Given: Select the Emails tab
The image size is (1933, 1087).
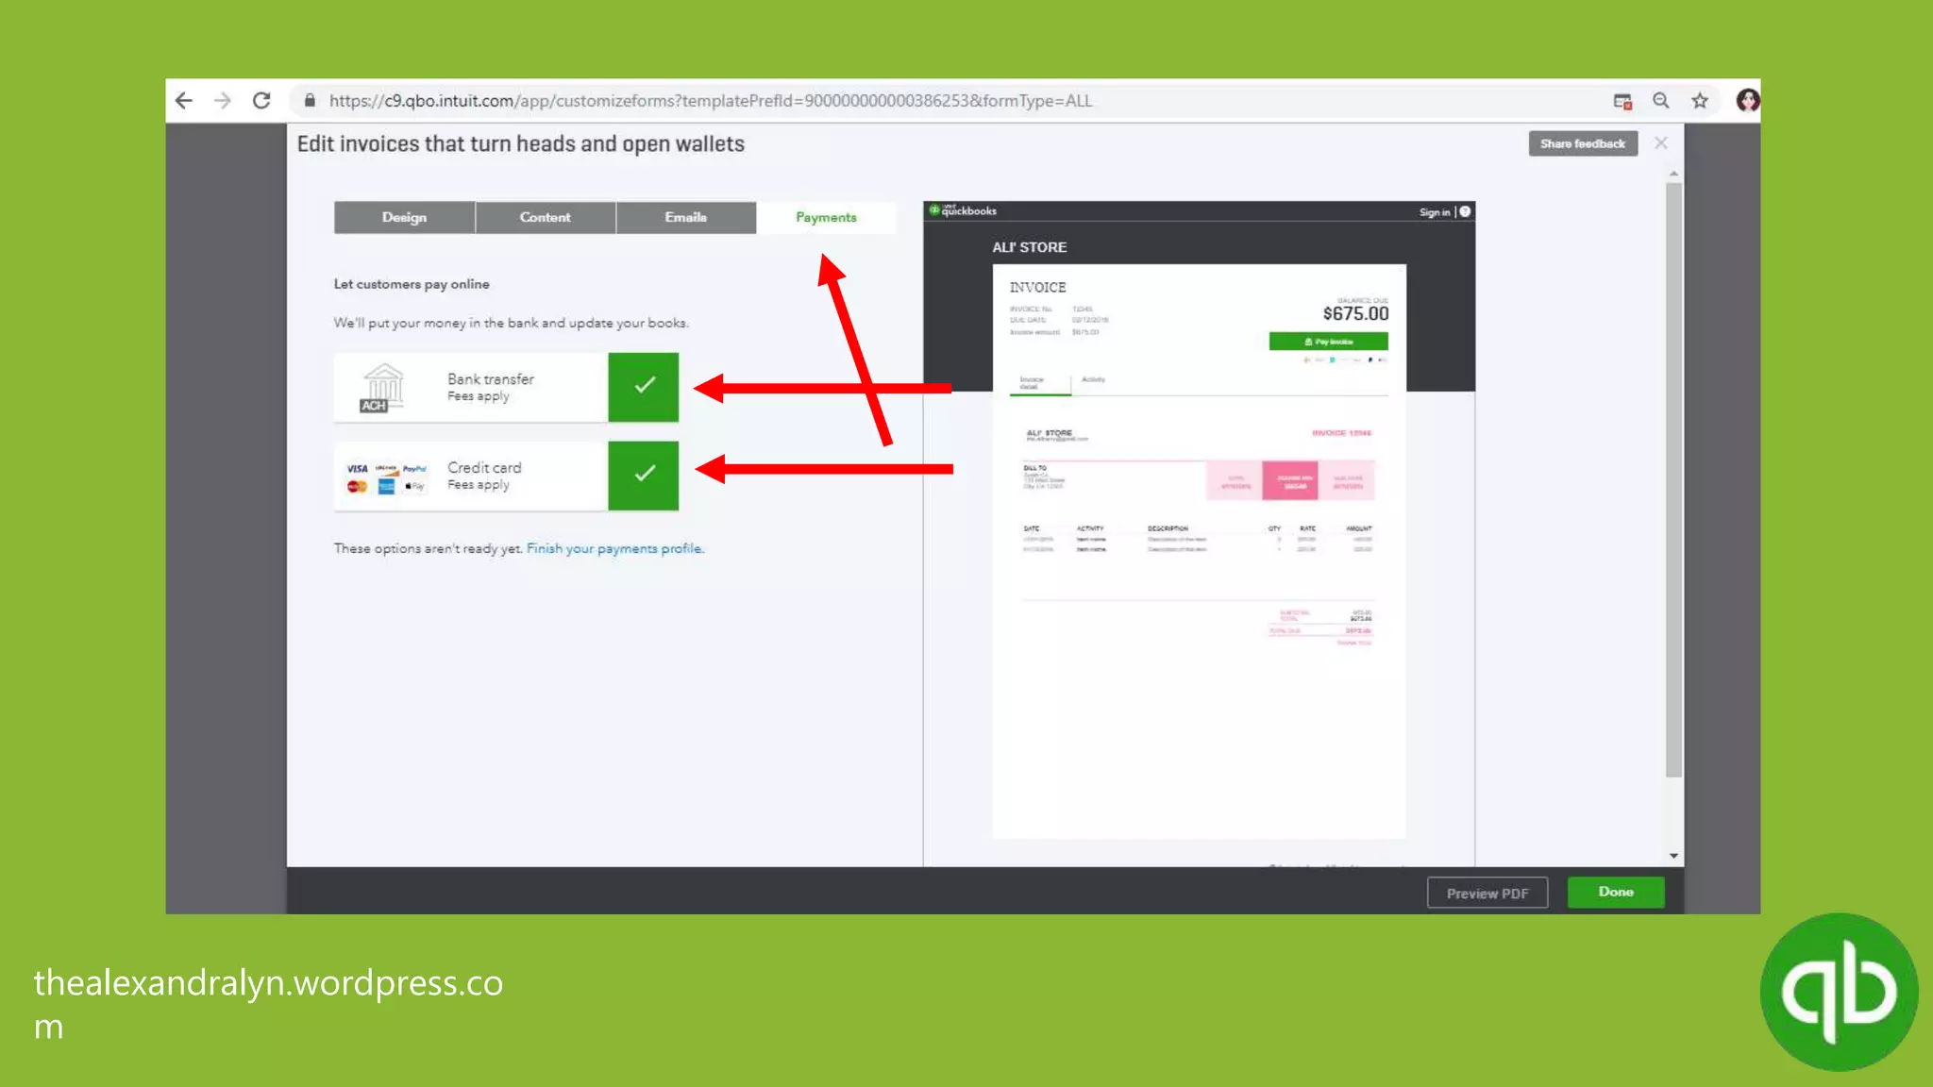Looking at the screenshot, I should (x=685, y=217).
